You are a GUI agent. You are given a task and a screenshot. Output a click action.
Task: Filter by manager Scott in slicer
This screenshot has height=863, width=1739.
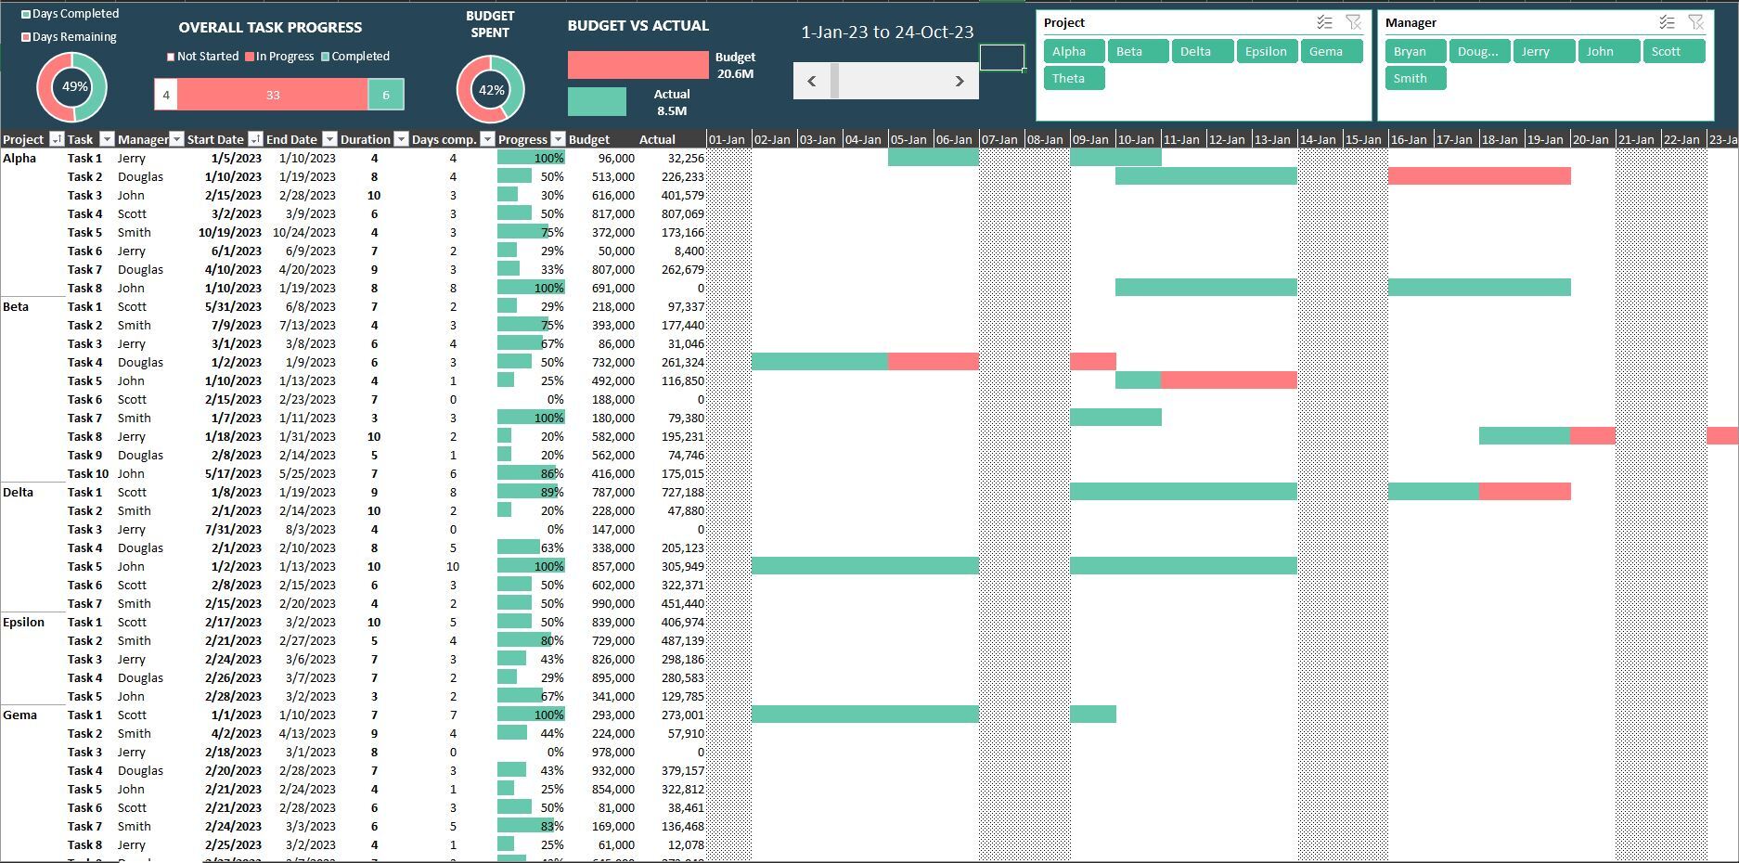coord(1673,51)
